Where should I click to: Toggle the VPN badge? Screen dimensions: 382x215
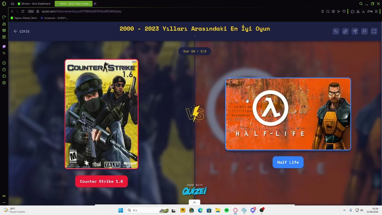click(x=31, y=11)
